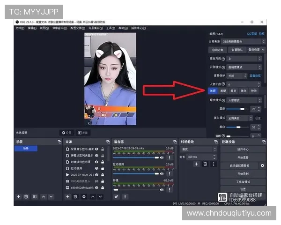This screenshot has height=225, width=281.
Task: Open the 帮助 menu
Action: (123, 28)
